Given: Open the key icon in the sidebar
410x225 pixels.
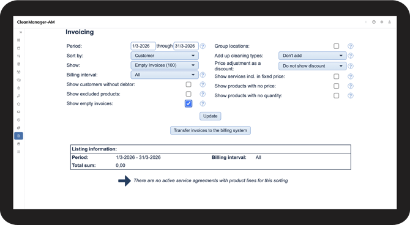Looking at the screenshot, I should [x=18, y=96].
